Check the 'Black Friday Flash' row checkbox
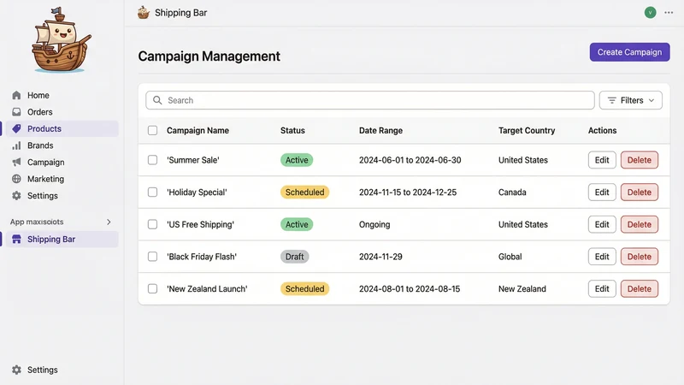The height and width of the screenshot is (385, 684). (x=152, y=257)
